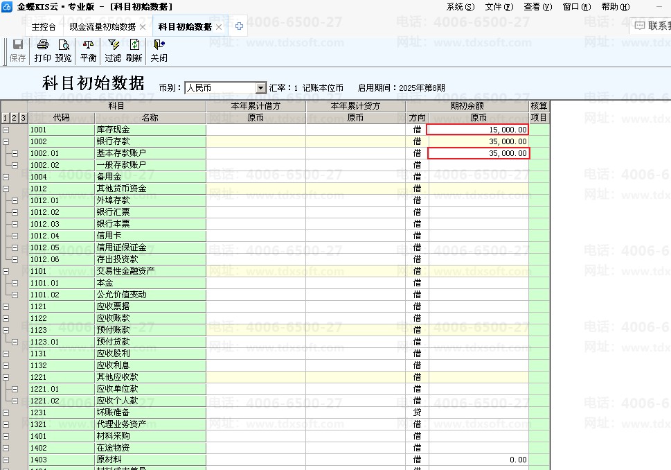Open Preview (预览) from the toolbar
This screenshot has height=470, width=671.
(x=63, y=51)
